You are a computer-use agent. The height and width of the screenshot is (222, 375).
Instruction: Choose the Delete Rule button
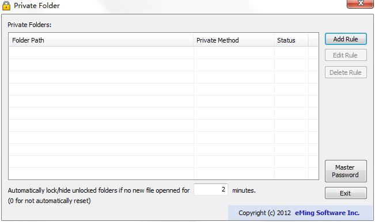coord(346,72)
